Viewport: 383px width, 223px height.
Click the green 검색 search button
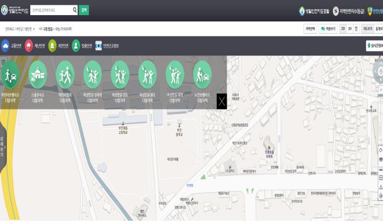(x=84, y=10)
